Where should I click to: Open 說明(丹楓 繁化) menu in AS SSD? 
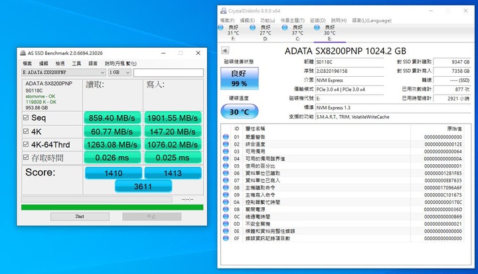[x=121, y=63]
